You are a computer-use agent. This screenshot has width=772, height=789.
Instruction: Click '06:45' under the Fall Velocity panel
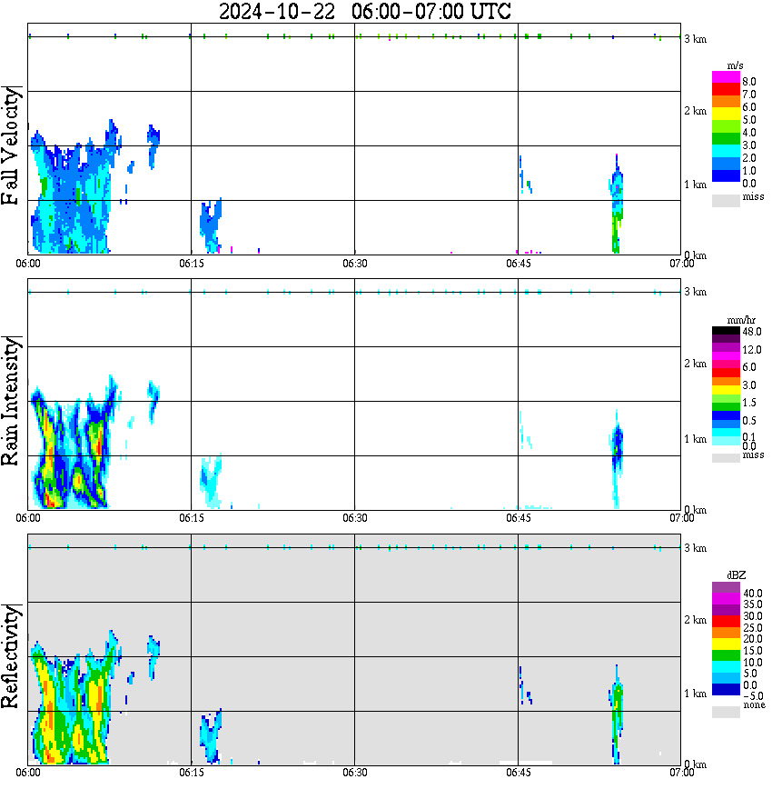coord(518,264)
